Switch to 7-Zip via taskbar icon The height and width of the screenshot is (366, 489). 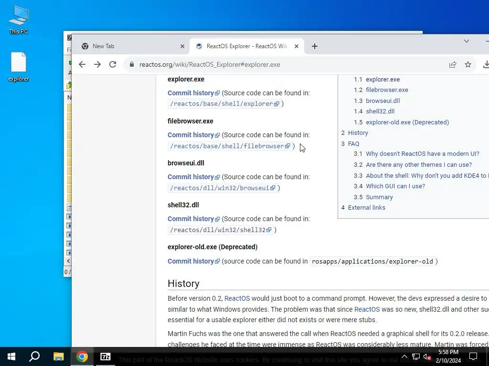[106, 356]
